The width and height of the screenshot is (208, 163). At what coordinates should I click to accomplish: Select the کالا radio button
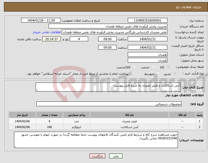pyautogui.click(x=168, y=67)
